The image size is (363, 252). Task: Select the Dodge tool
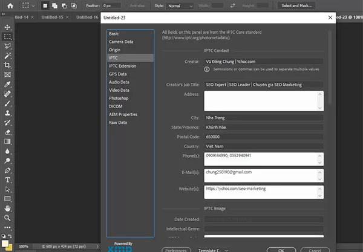tap(7, 161)
